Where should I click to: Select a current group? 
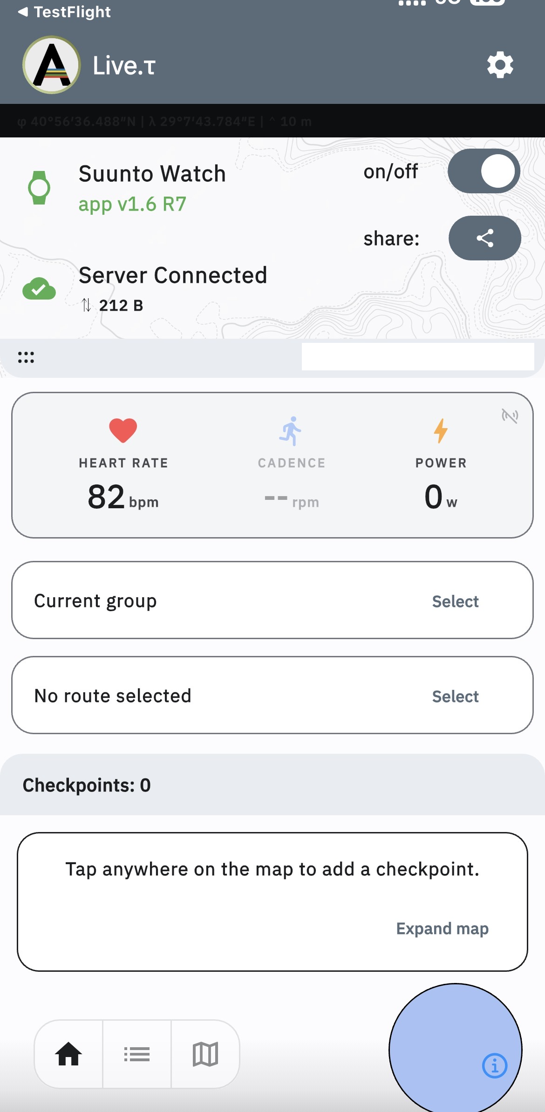[455, 601]
